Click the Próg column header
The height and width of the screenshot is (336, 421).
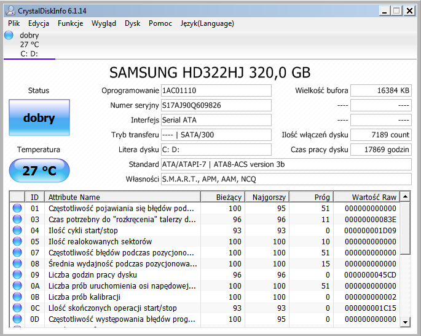(312, 198)
